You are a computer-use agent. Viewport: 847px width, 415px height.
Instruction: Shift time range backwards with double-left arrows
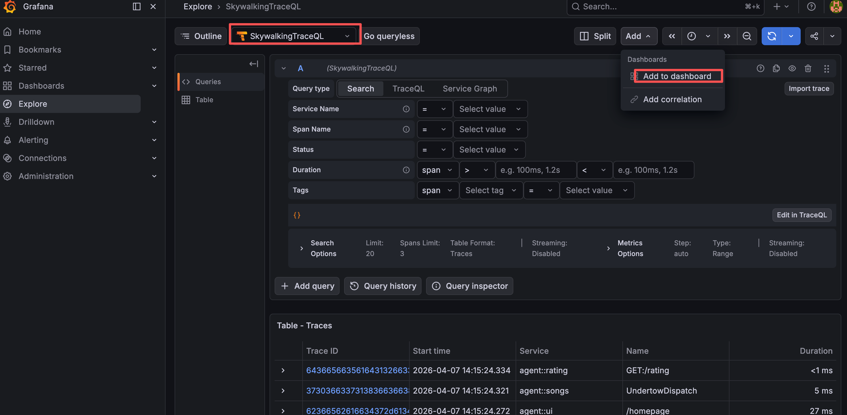[x=672, y=36]
